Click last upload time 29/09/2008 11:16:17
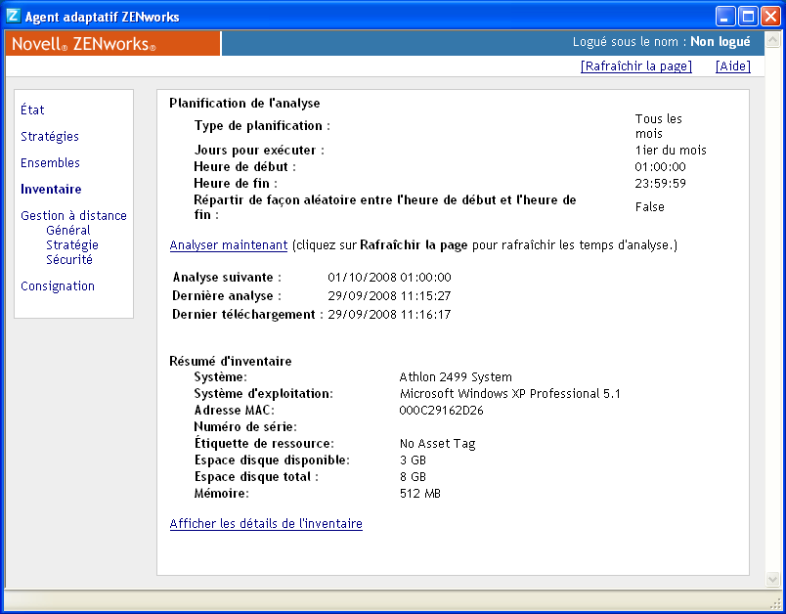The width and height of the screenshot is (786, 614). (389, 314)
